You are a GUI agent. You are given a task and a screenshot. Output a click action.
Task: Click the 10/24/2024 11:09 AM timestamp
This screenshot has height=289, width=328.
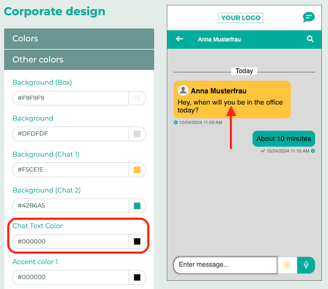[201, 123]
